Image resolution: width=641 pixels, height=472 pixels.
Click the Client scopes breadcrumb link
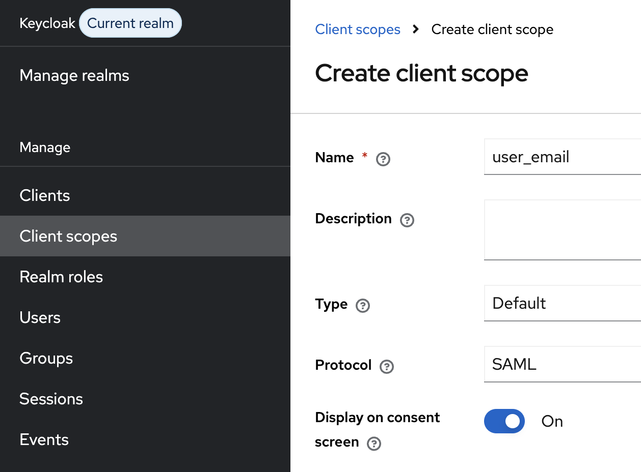(358, 29)
